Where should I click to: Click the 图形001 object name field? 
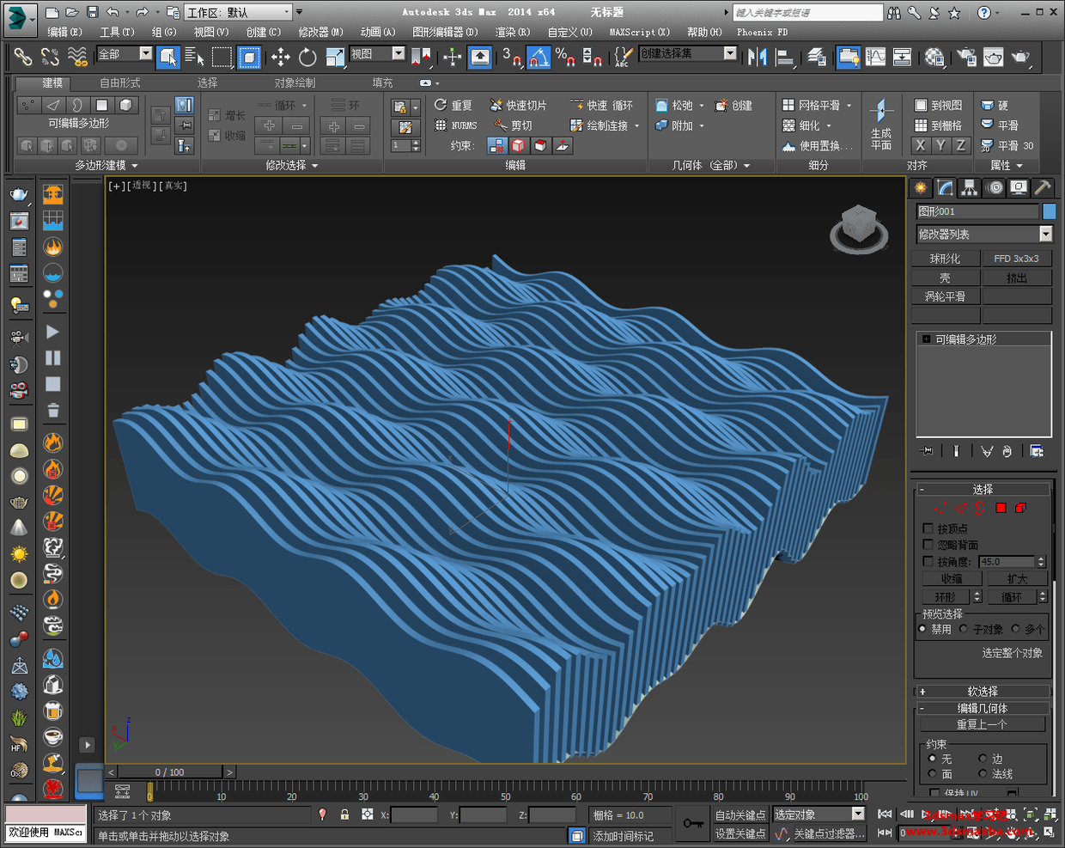pyautogui.click(x=977, y=211)
